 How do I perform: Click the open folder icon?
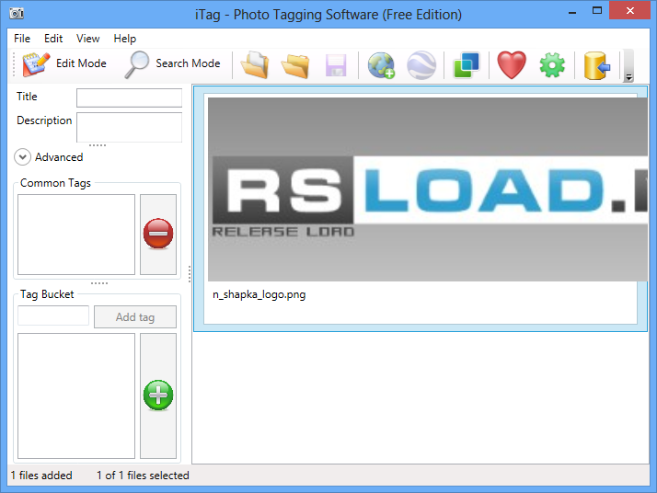(295, 65)
